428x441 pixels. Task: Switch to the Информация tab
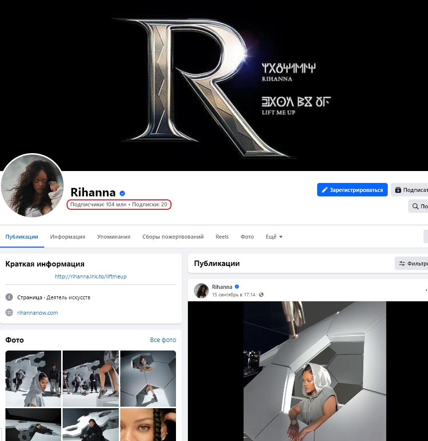point(68,237)
